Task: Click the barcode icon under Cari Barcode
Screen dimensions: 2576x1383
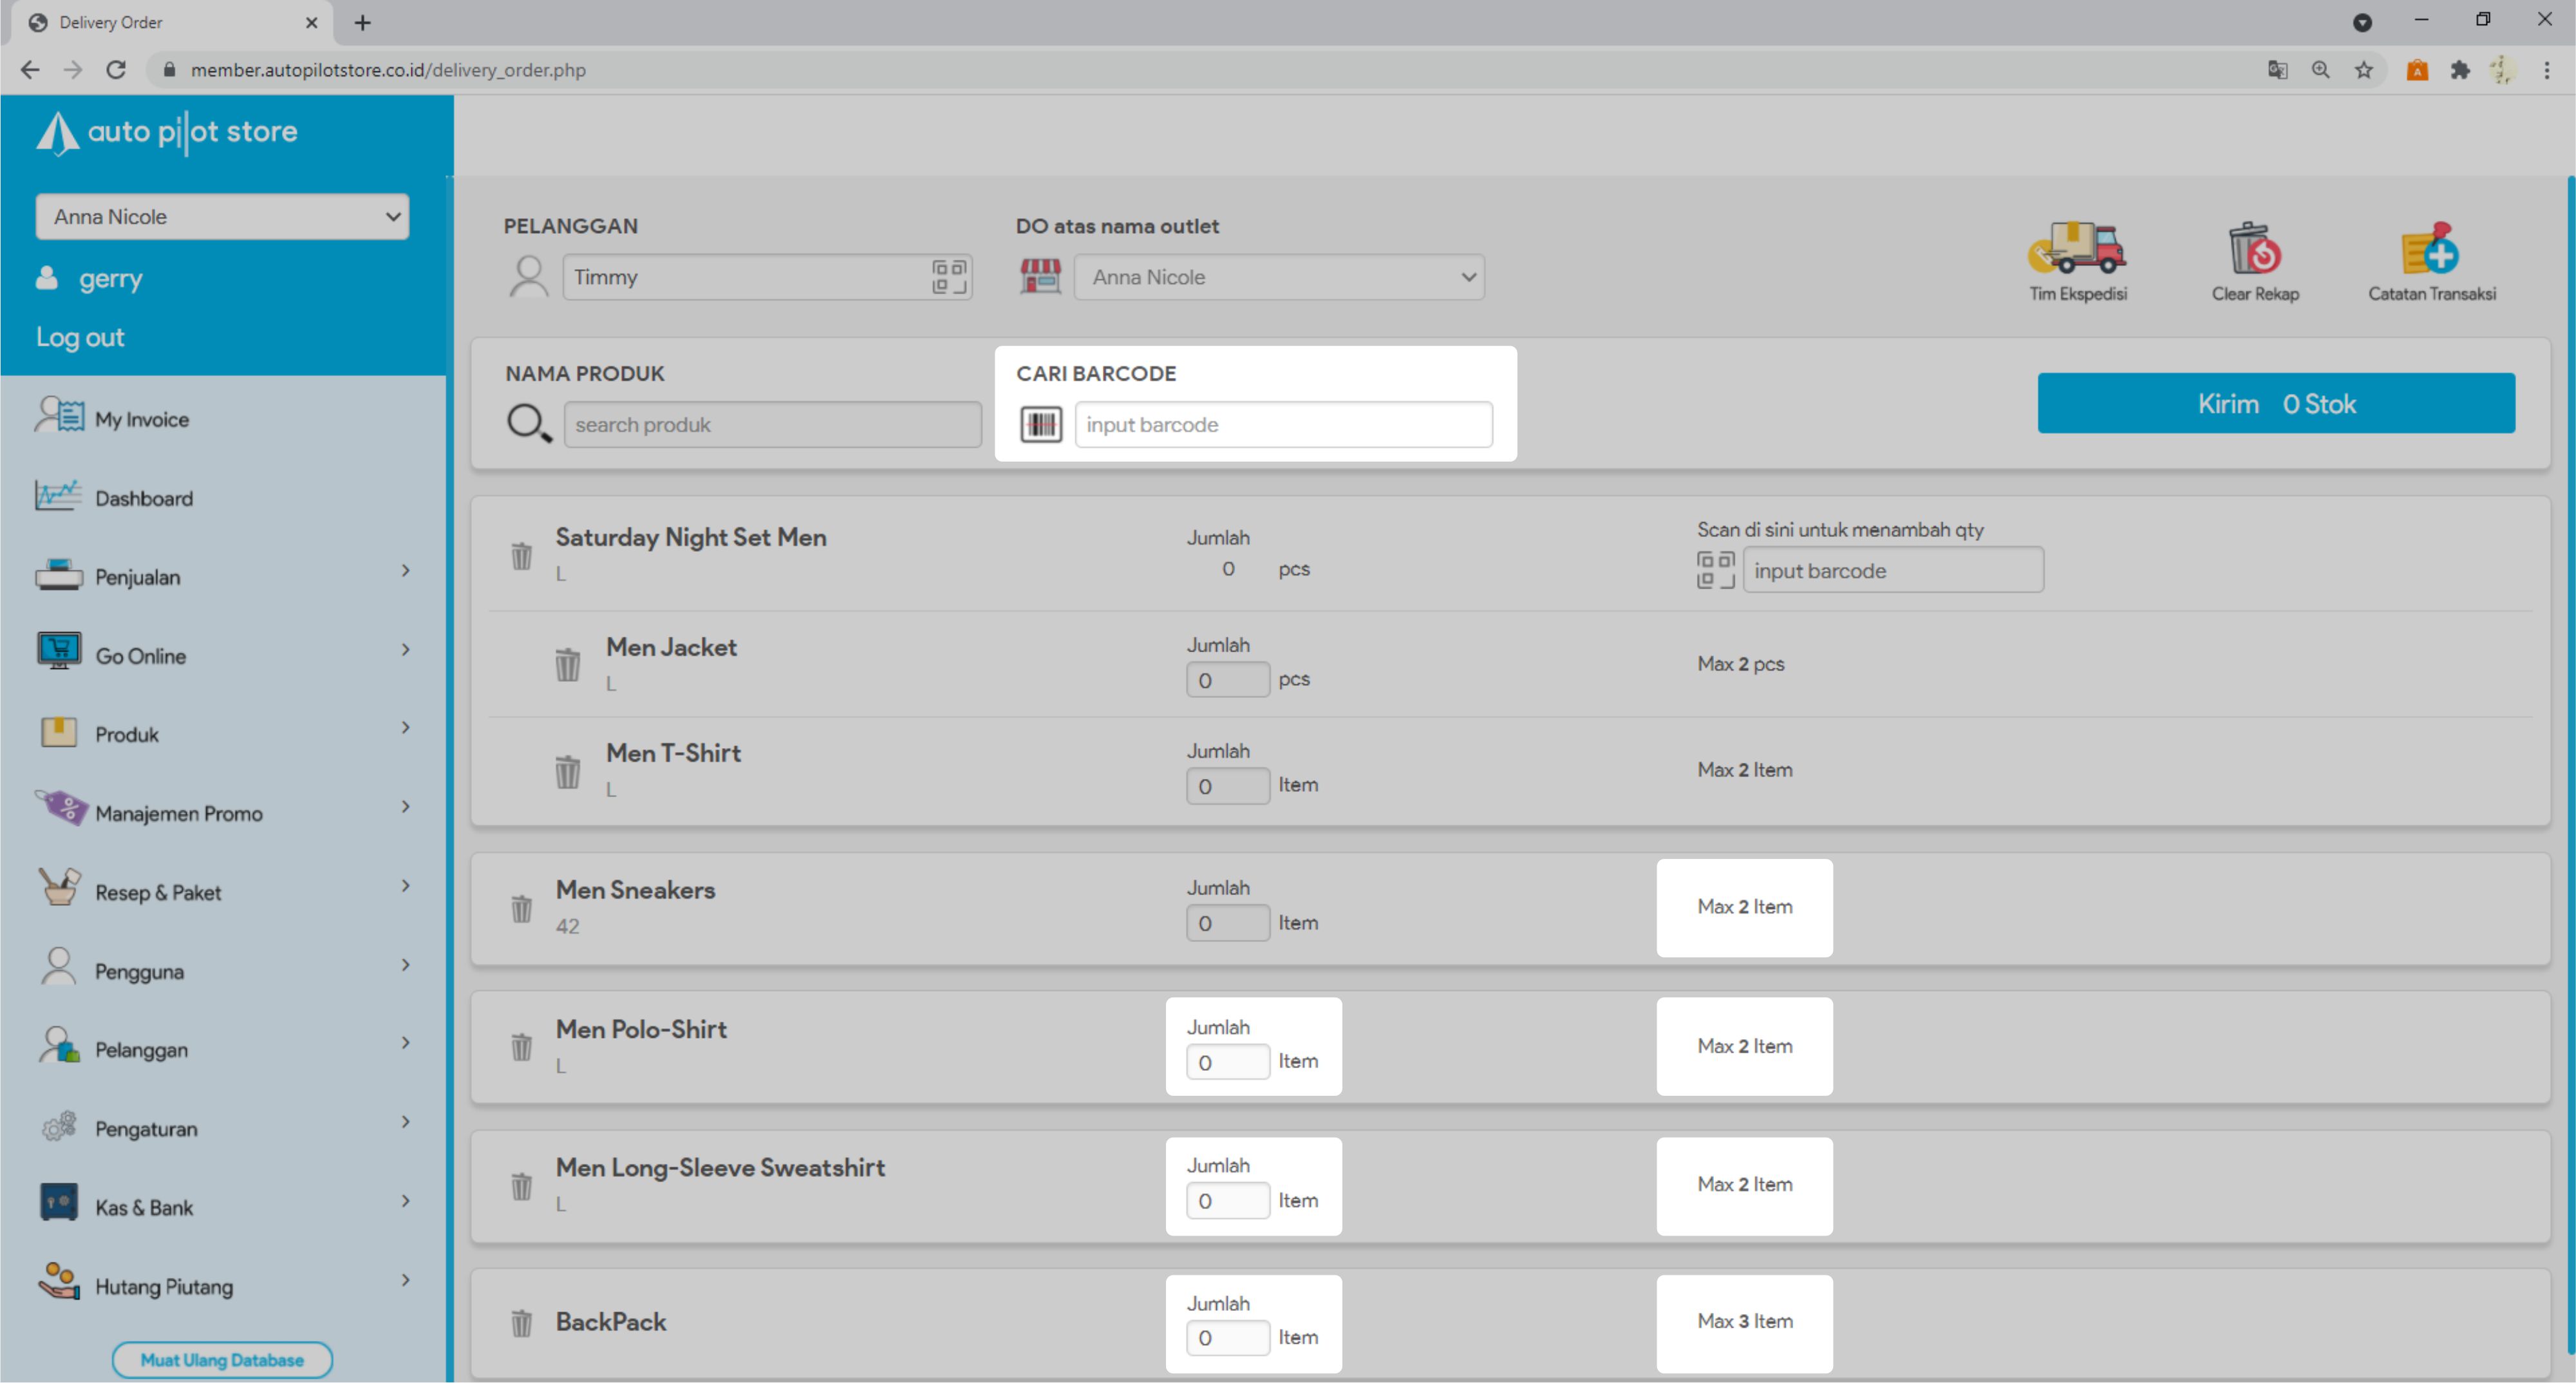Action: coord(1040,424)
